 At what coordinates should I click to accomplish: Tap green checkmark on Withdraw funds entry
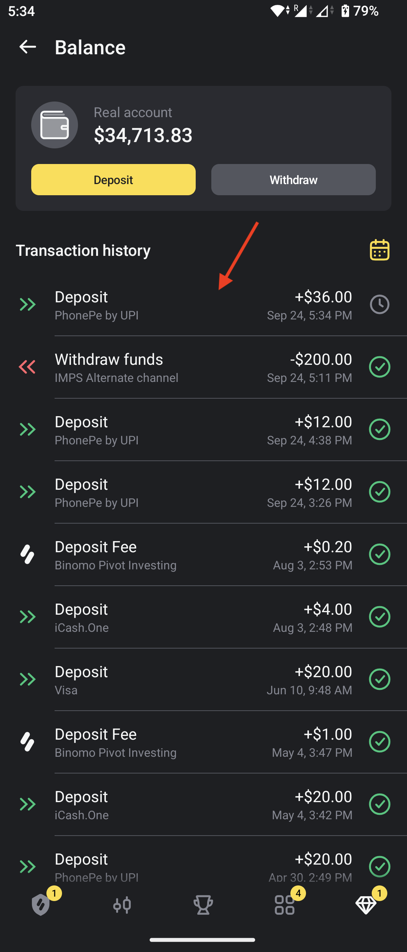tap(380, 367)
